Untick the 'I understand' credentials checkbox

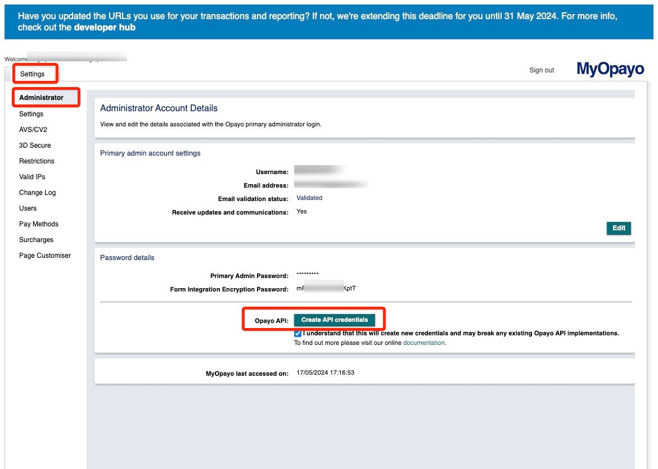coord(298,334)
